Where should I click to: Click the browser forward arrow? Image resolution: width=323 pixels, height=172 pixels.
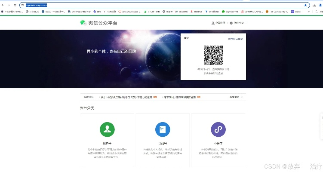coord(9,5)
